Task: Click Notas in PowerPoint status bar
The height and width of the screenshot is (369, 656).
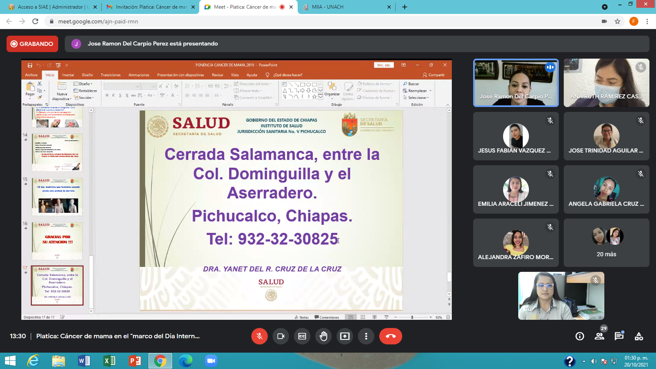Action: 302,317
